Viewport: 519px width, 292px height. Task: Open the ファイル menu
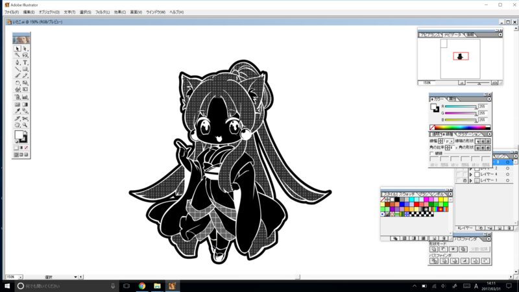click(x=12, y=12)
